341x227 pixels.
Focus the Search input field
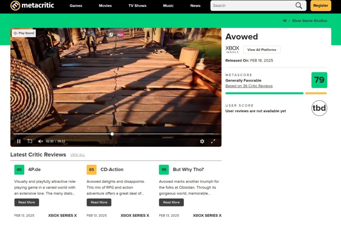click(252, 6)
